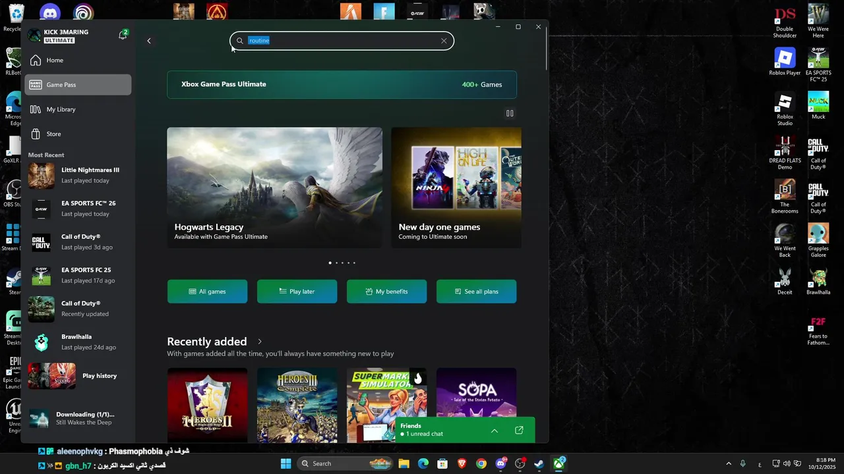Click the taskbar Search box
The image size is (844, 474).
click(x=345, y=463)
